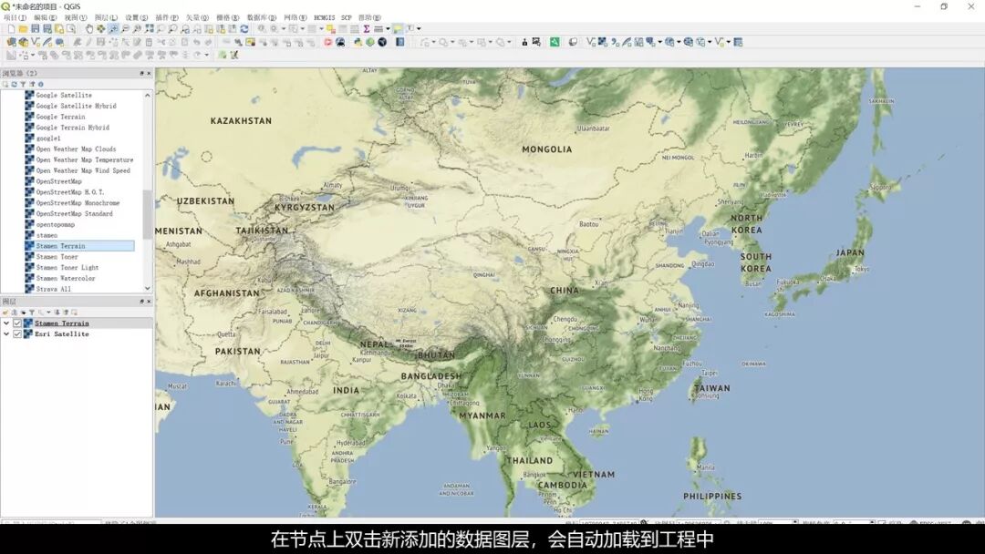Select Stamen Terrain layer in Layers panel
Screen dimensions: 985x554
[62, 323]
